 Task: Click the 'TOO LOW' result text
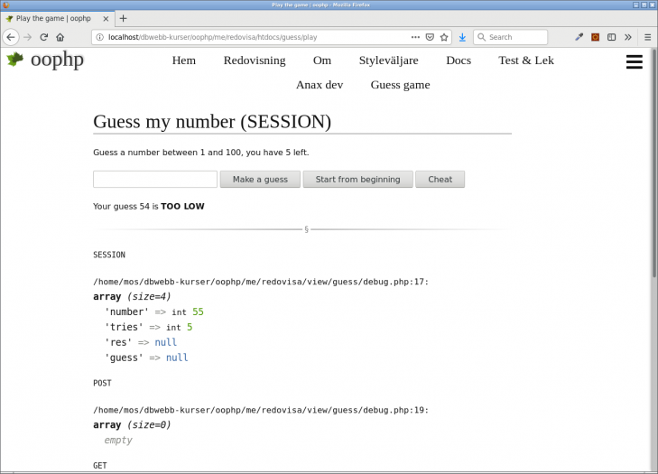182,206
